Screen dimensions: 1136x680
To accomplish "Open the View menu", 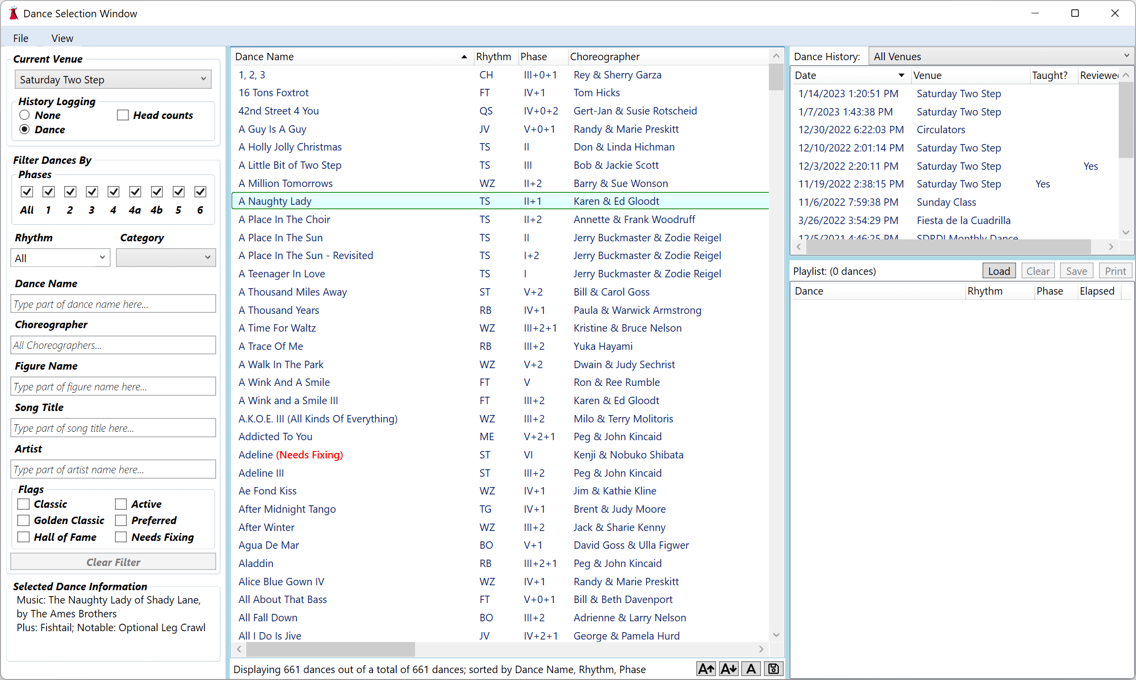I will point(62,37).
